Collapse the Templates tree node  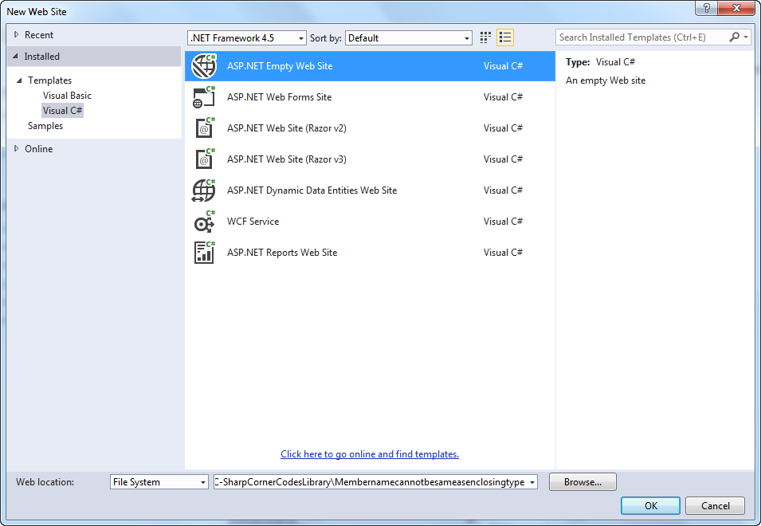point(19,80)
